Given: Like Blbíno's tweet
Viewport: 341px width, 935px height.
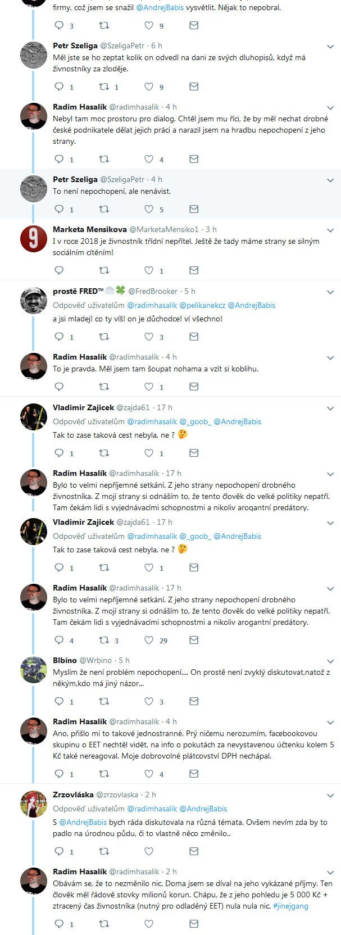Looking at the screenshot, I should coord(149,701).
